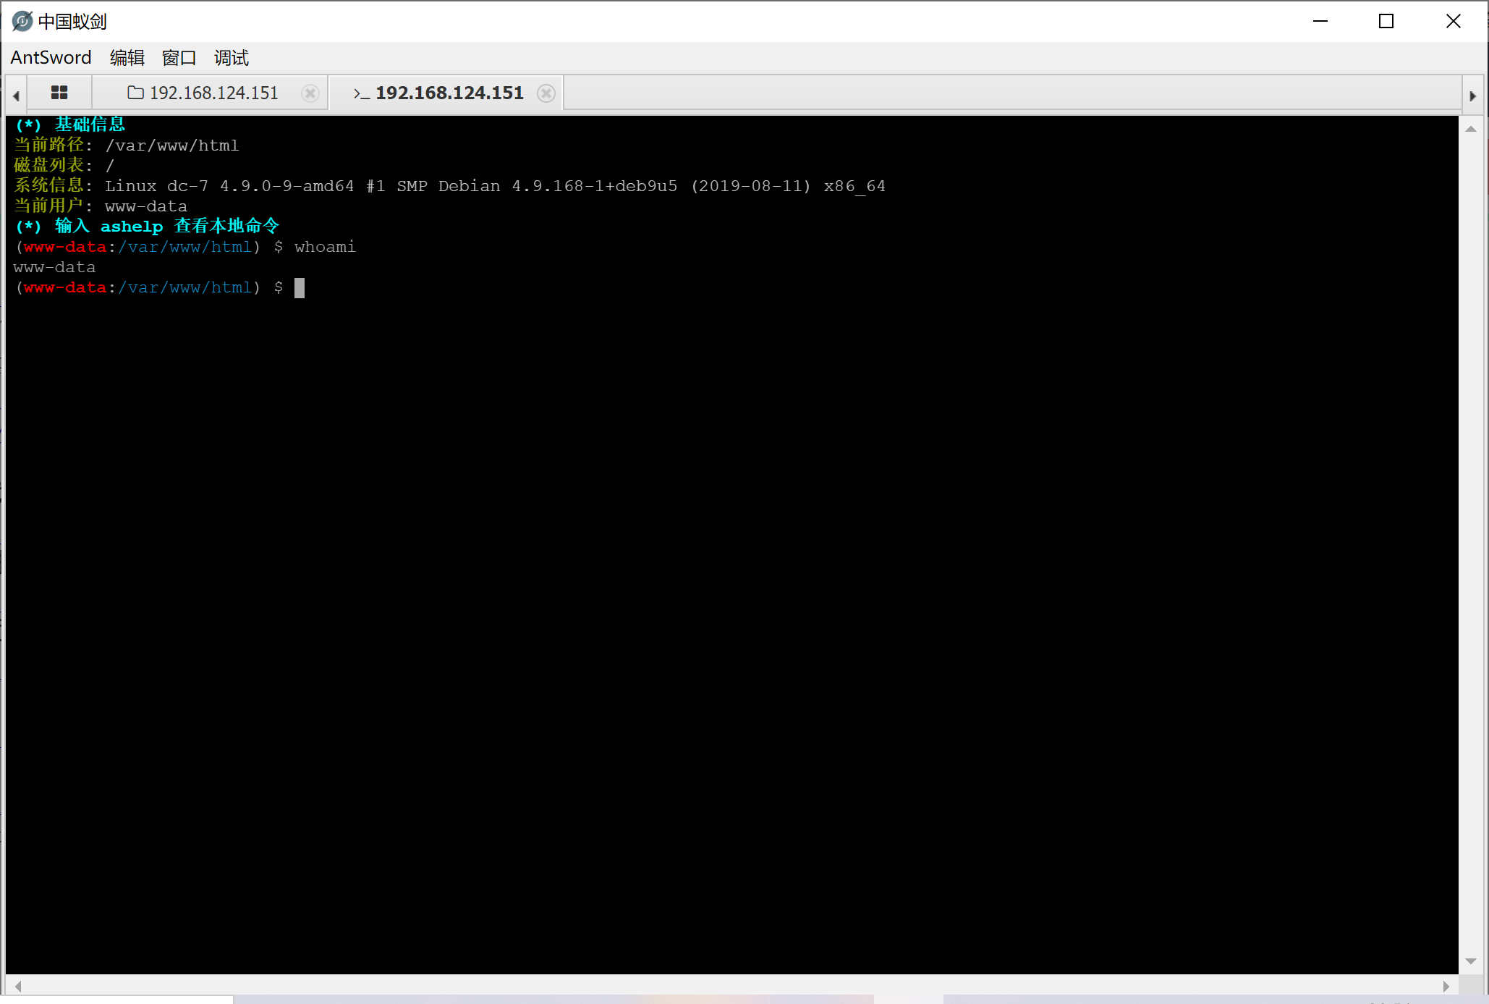Click the current path '/var/www/html' info line
Screen dimensions: 1489x1004
(x=127, y=145)
